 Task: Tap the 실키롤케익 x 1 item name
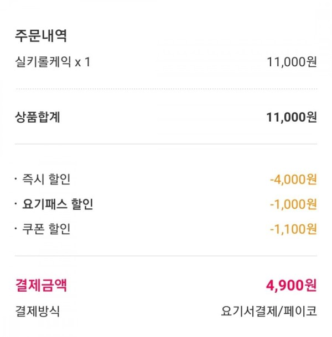(x=53, y=62)
